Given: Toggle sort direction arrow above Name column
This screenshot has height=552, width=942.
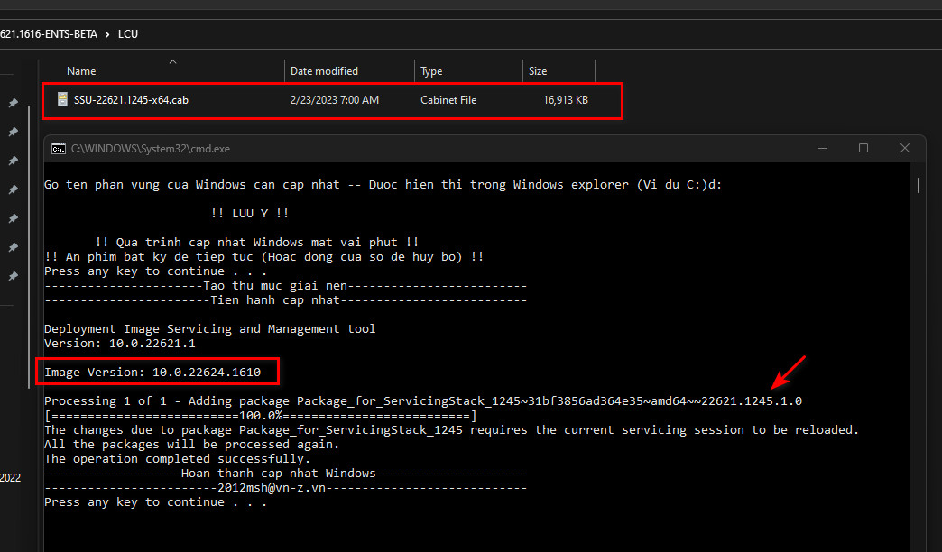Looking at the screenshot, I should point(172,61).
